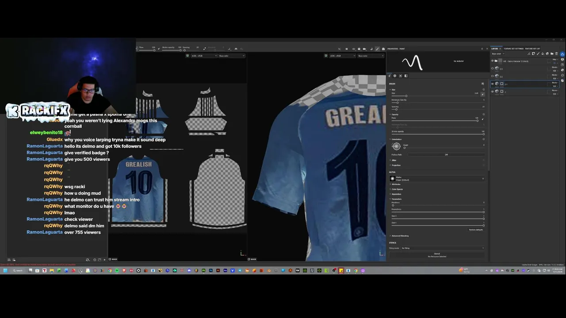Click the color management shield icon in 2D view

click(187, 56)
